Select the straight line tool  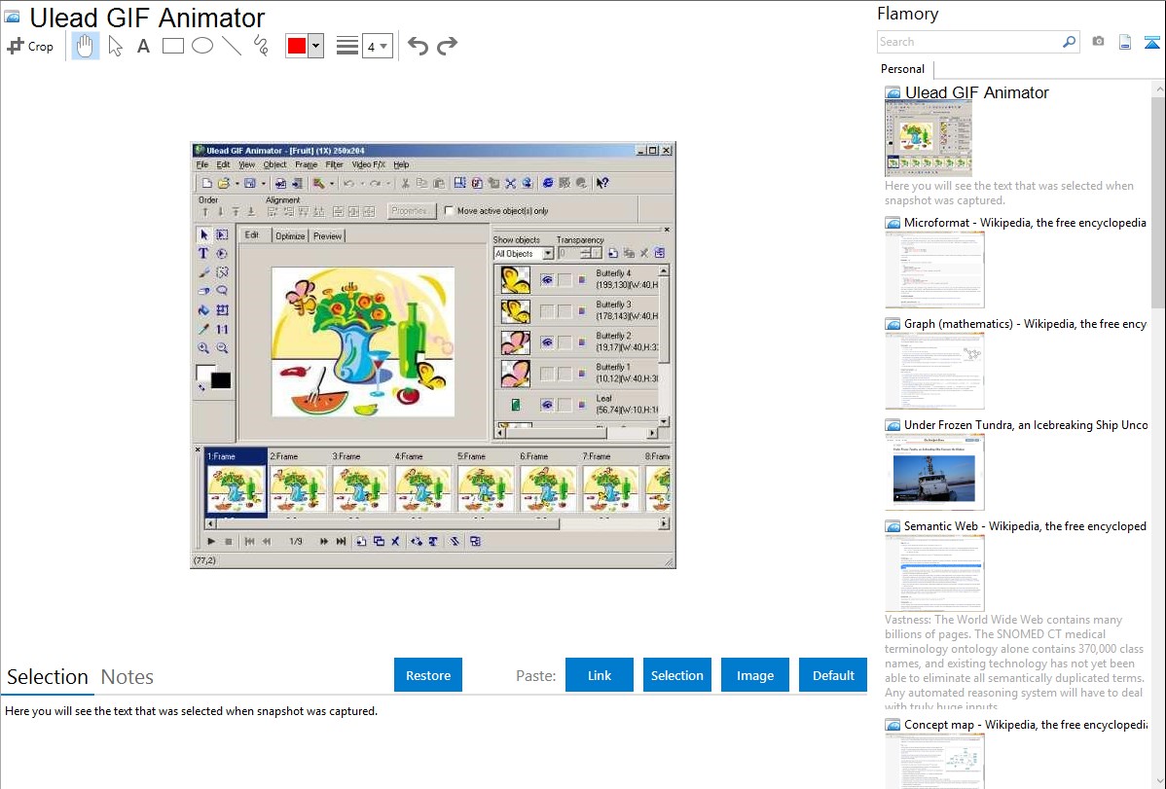point(232,46)
